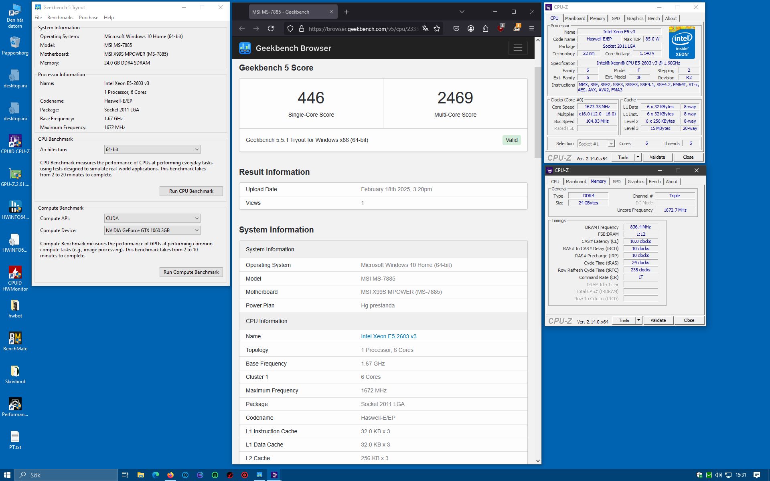Open Papperskorg recycle bin
The height and width of the screenshot is (481, 770).
pos(15,45)
